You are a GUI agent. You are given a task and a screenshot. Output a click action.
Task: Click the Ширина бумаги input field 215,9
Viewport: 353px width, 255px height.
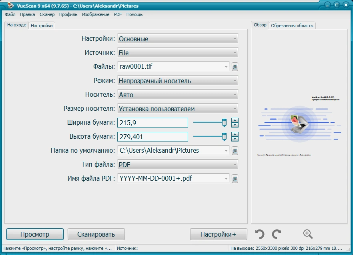click(x=152, y=123)
